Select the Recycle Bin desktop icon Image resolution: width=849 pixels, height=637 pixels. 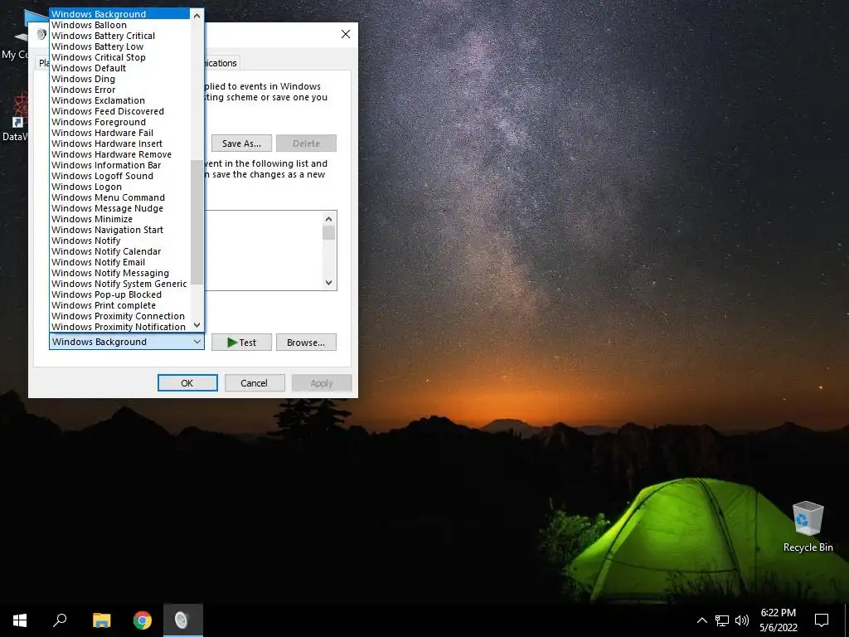point(808,526)
